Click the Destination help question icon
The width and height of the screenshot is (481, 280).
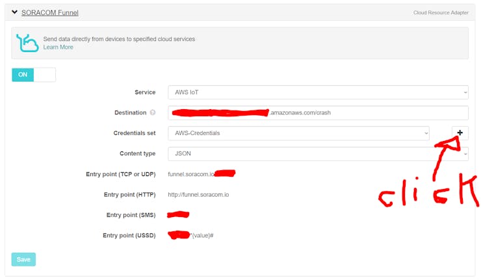(153, 112)
